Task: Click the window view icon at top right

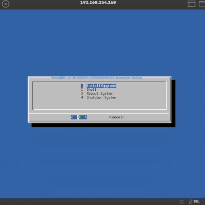Action: (202, 4)
